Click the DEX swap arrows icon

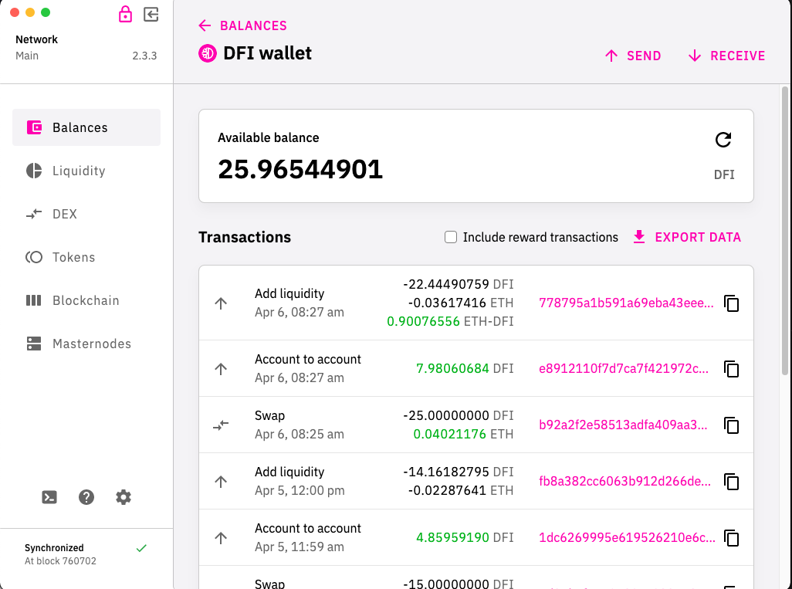point(34,214)
